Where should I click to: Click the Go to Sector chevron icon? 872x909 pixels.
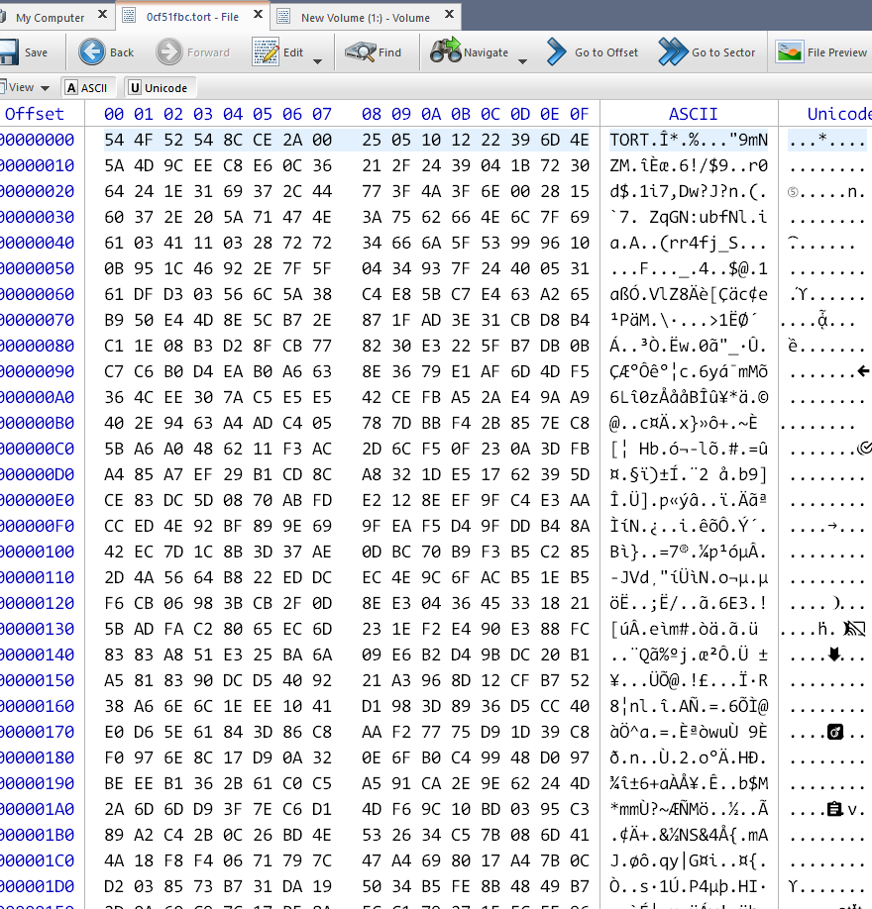click(671, 53)
